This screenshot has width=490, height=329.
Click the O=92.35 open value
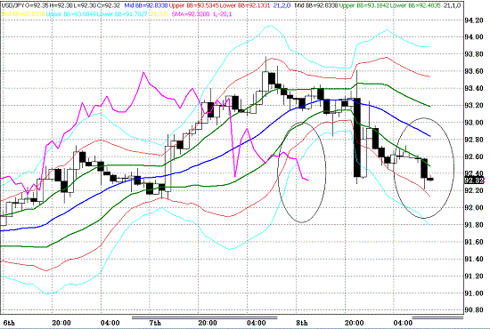[36, 5]
